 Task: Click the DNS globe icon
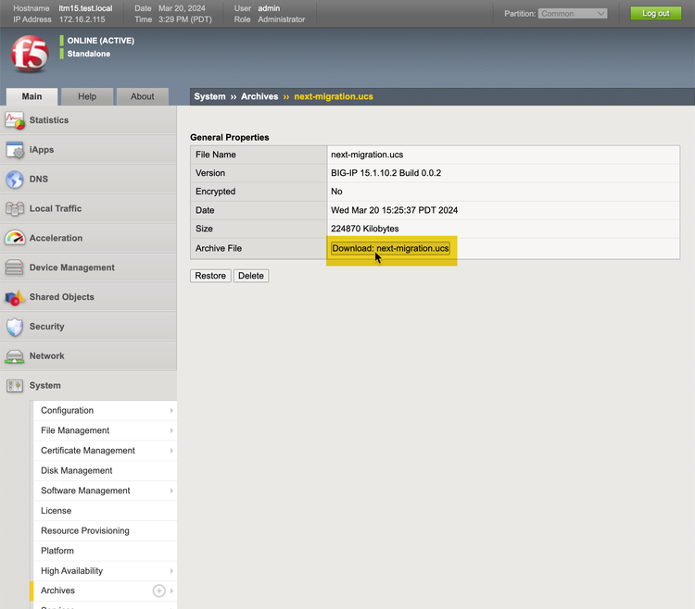[15, 180]
